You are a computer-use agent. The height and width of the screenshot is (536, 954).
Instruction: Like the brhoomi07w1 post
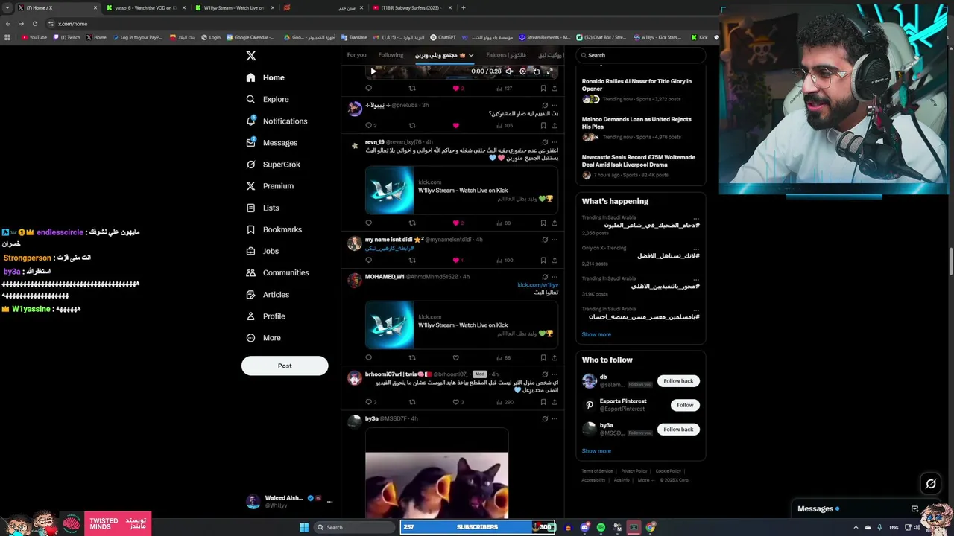[458, 402]
